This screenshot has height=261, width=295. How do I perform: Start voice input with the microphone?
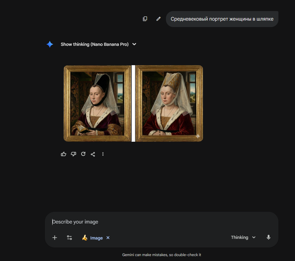[x=269, y=237]
